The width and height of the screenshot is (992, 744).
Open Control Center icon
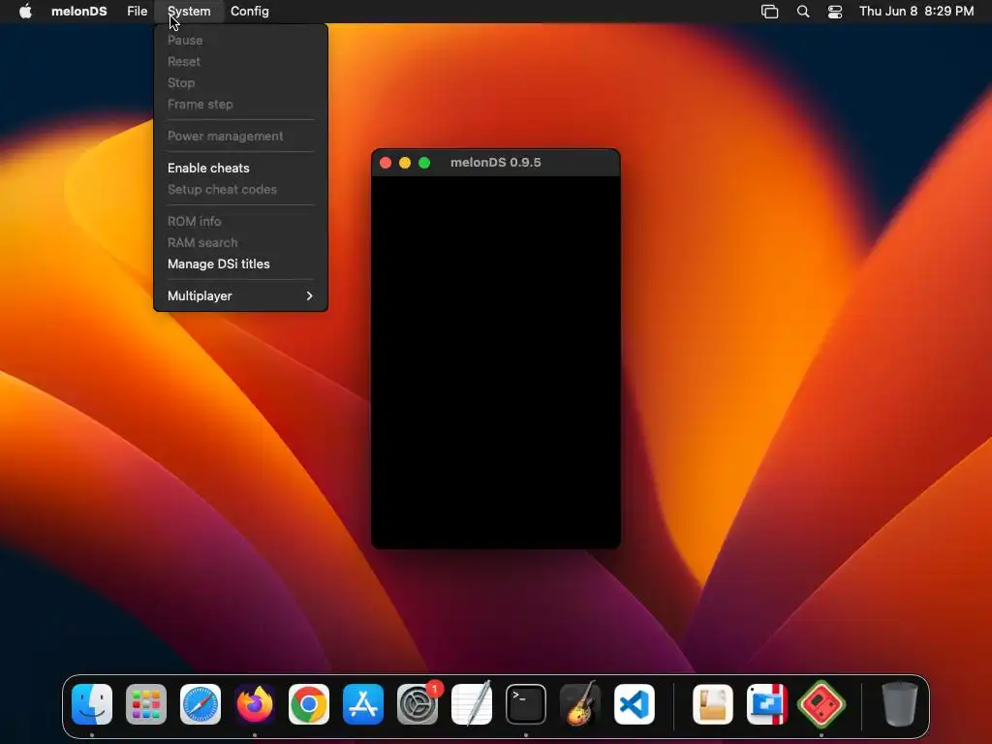point(835,12)
